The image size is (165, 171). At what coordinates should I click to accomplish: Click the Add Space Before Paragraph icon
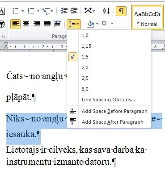[73, 111]
